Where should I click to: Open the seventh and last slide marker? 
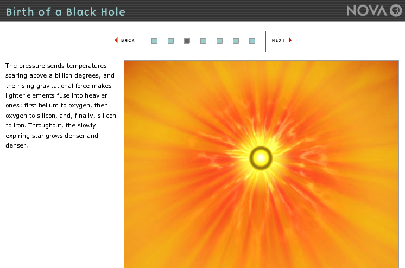252,41
